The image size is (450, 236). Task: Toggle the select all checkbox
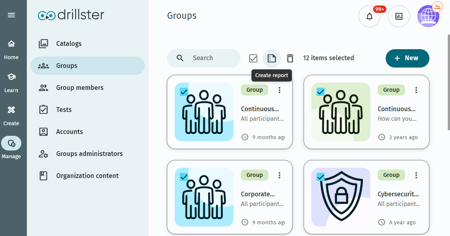253,58
